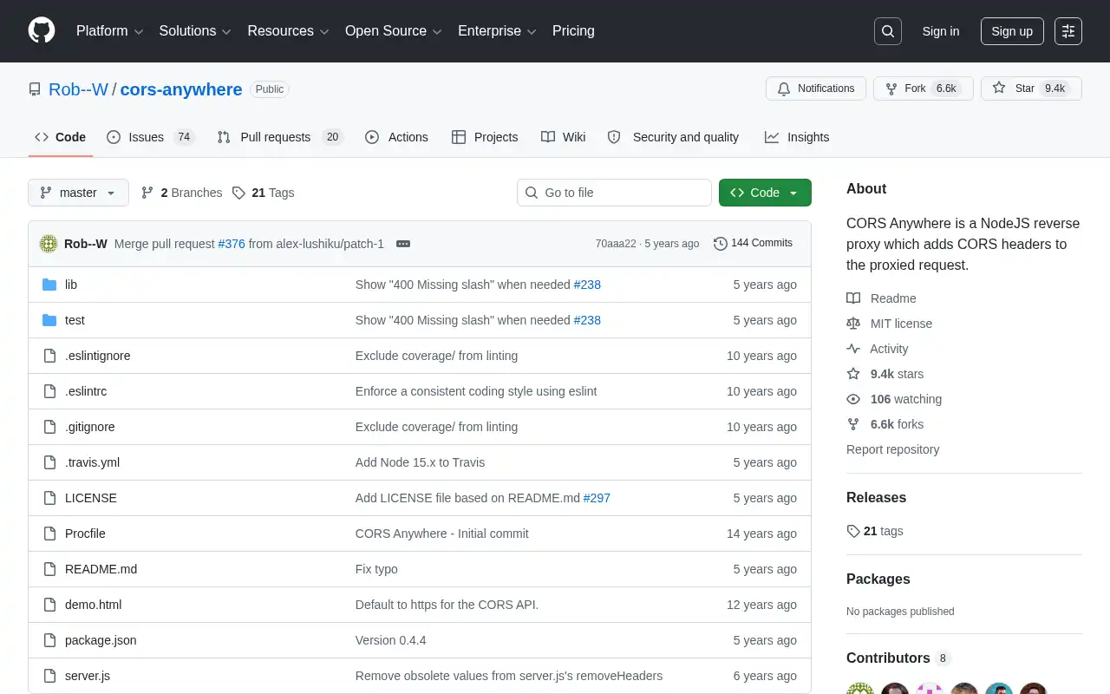This screenshot has width=1110, height=694.
Task: Switch to the Wiki tab
Action: coord(564,137)
